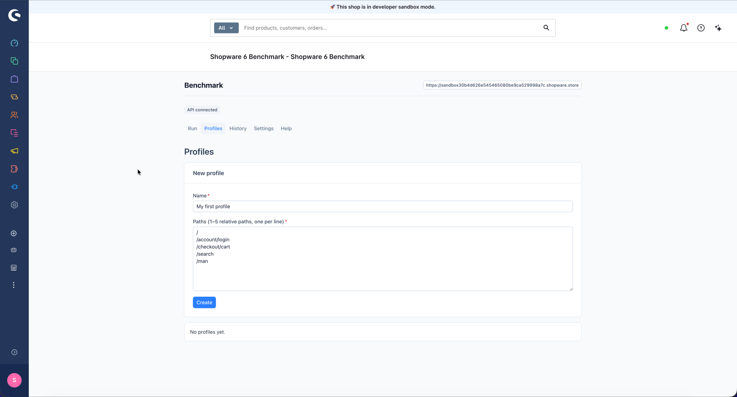Click the Shopware logo in the sidebar
Screen dimensions: 737x397
14,15
